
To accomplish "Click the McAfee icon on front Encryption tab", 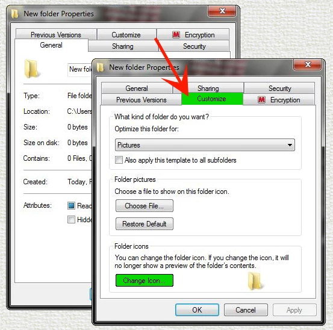I will tap(261, 100).
